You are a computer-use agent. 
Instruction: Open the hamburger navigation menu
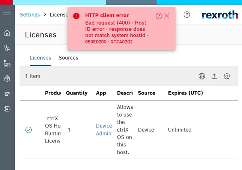click(7, 15)
